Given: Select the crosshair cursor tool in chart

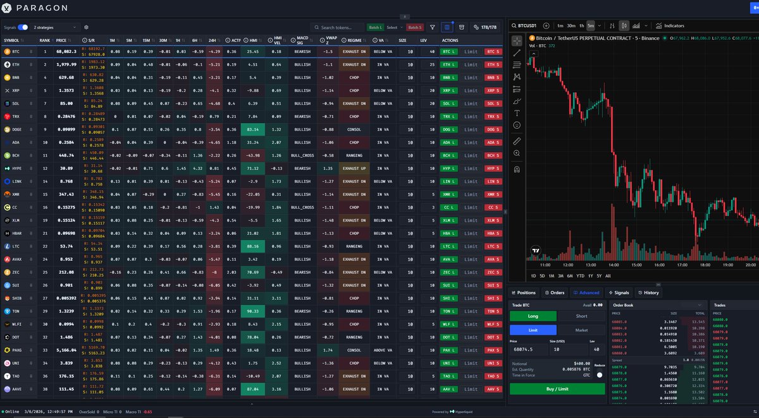Looking at the screenshot, I should 517,40.
